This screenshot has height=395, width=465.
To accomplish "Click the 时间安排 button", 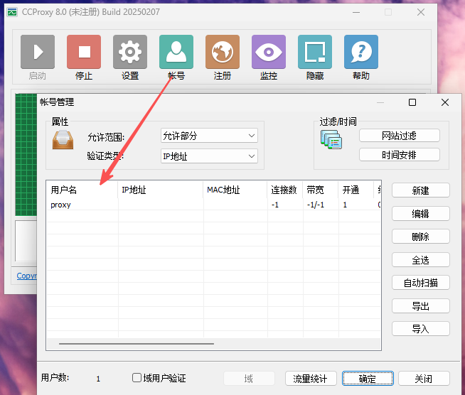I will (400, 155).
